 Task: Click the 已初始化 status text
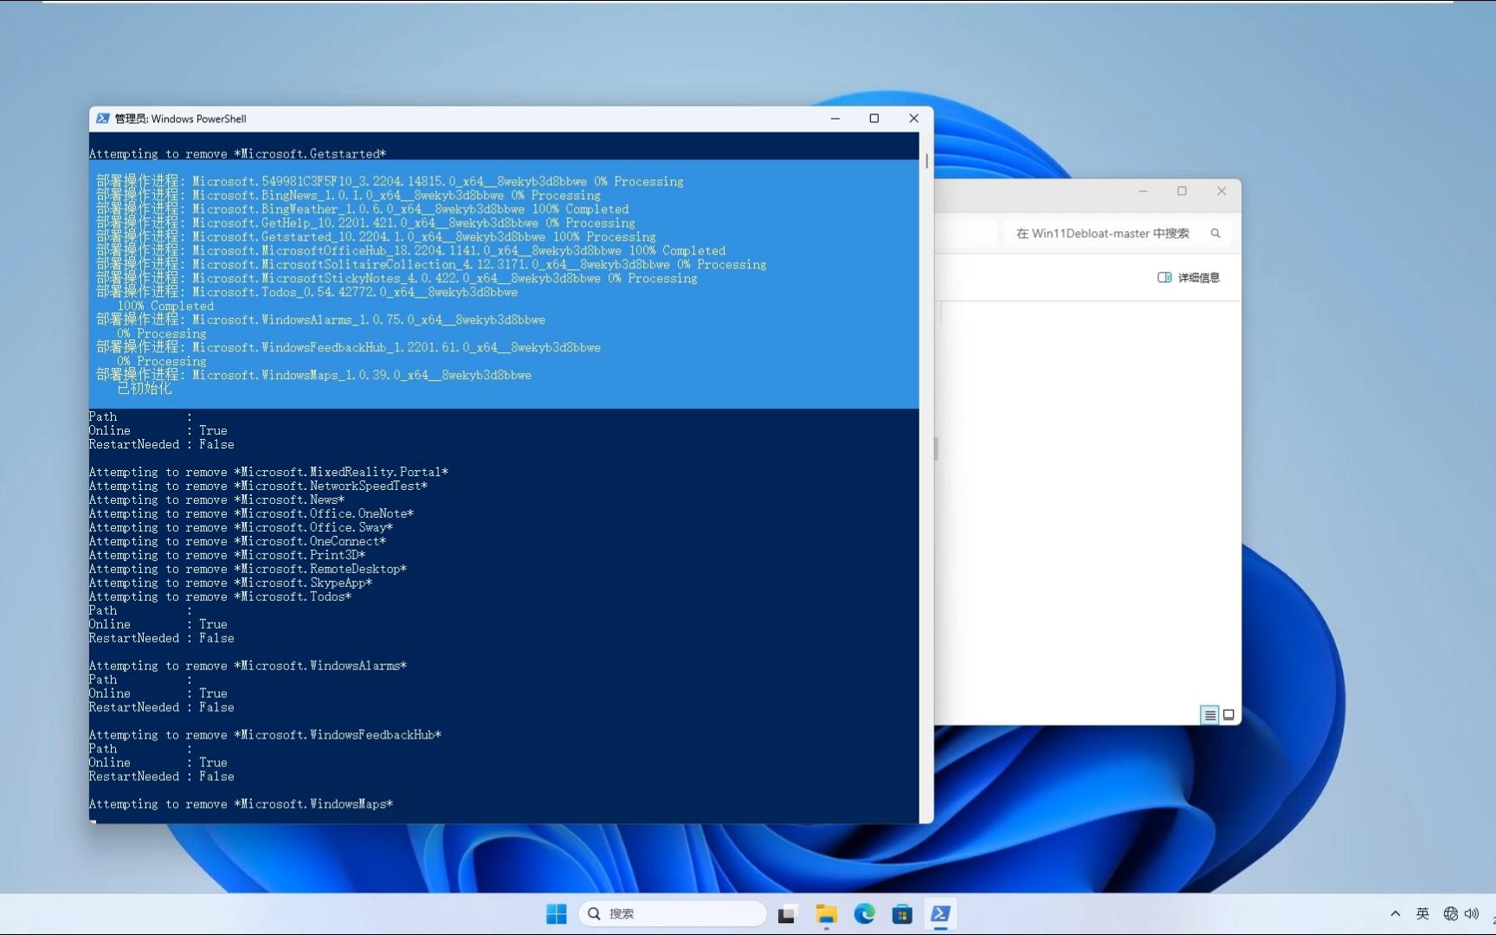click(x=145, y=389)
